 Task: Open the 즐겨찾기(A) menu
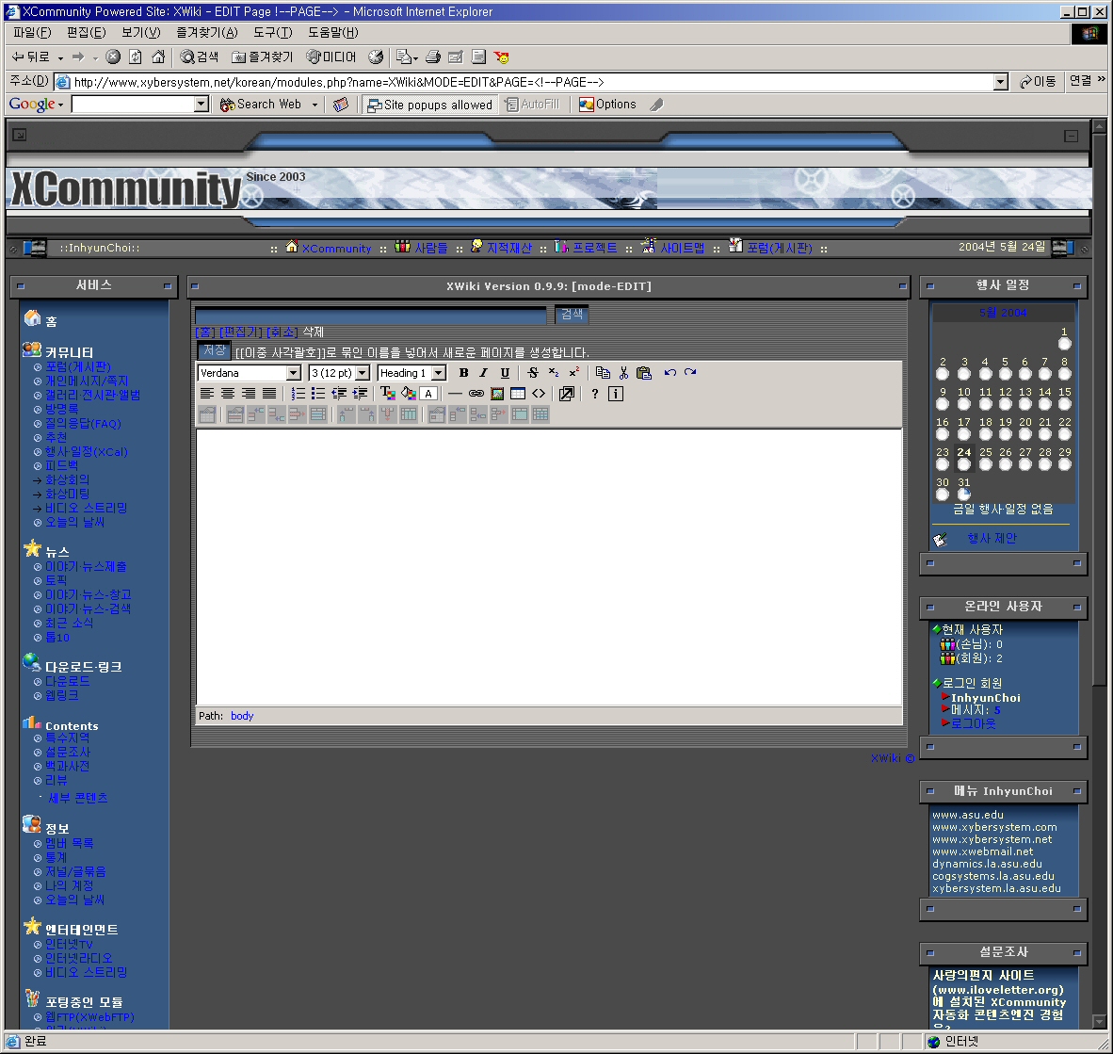[x=207, y=33]
